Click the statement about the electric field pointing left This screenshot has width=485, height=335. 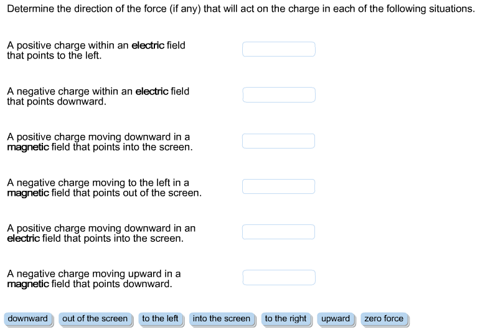(96, 50)
